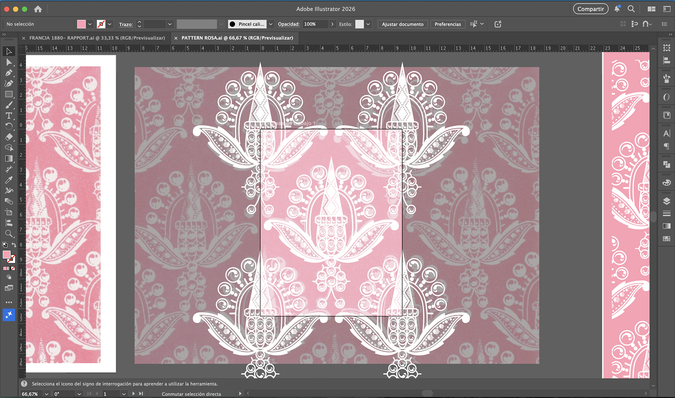Click the Ajustar documento button
The image size is (675, 398).
pos(403,24)
